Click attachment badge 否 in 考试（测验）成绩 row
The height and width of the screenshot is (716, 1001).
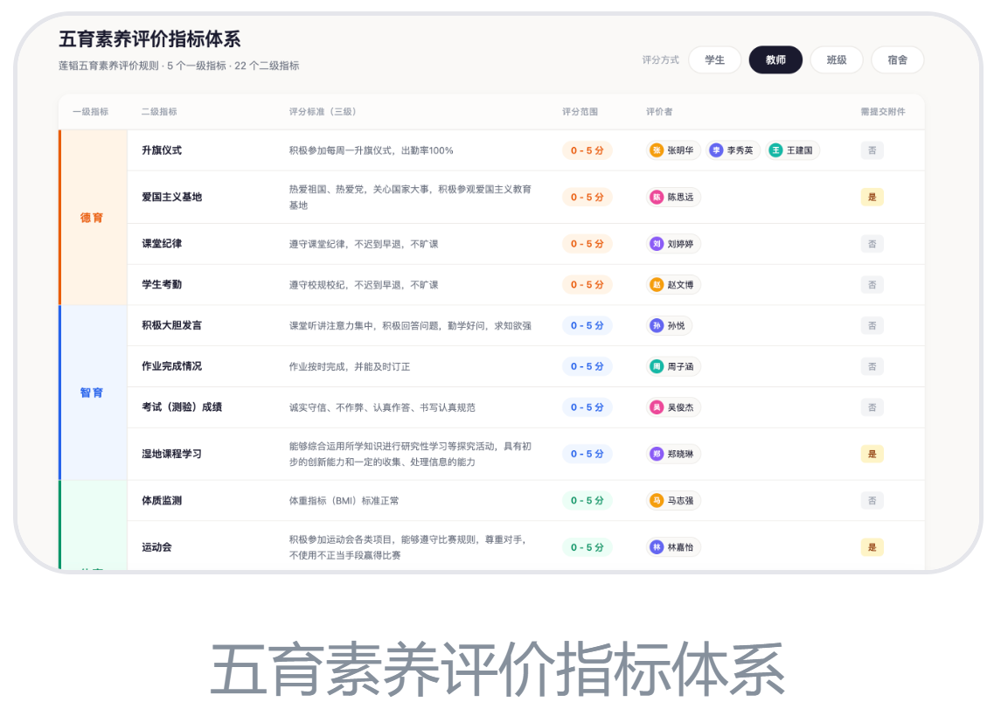[872, 407]
